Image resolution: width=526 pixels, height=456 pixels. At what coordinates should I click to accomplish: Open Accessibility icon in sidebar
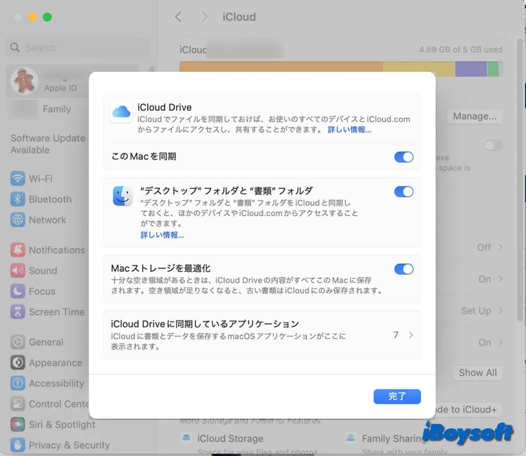pyautogui.click(x=17, y=383)
